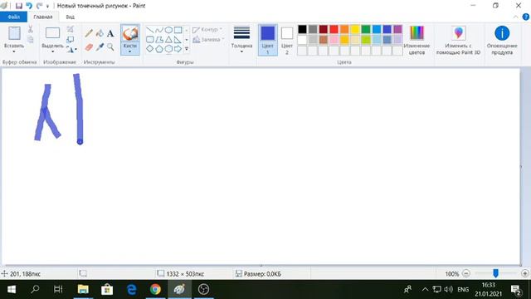
Task: Open Microsoft Edge from the taskbar
Action: point(131,290)
